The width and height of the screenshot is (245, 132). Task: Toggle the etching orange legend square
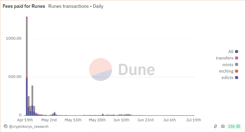(x=237, y=71)
